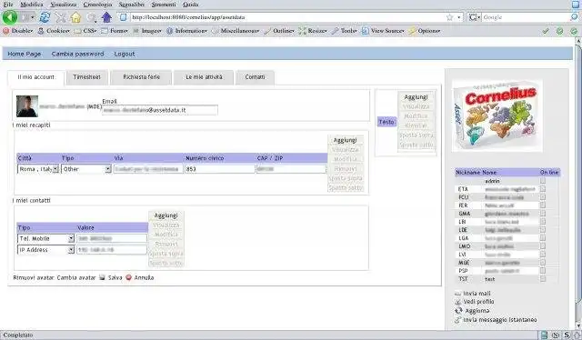Open the Visualizza menu

click(64, 5)
